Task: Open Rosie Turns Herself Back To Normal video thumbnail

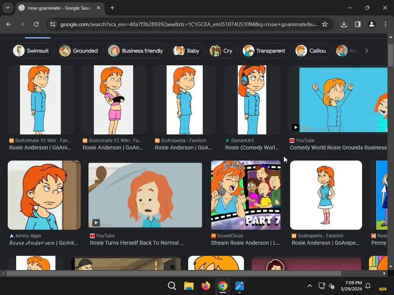Action: tap(145, 195)
